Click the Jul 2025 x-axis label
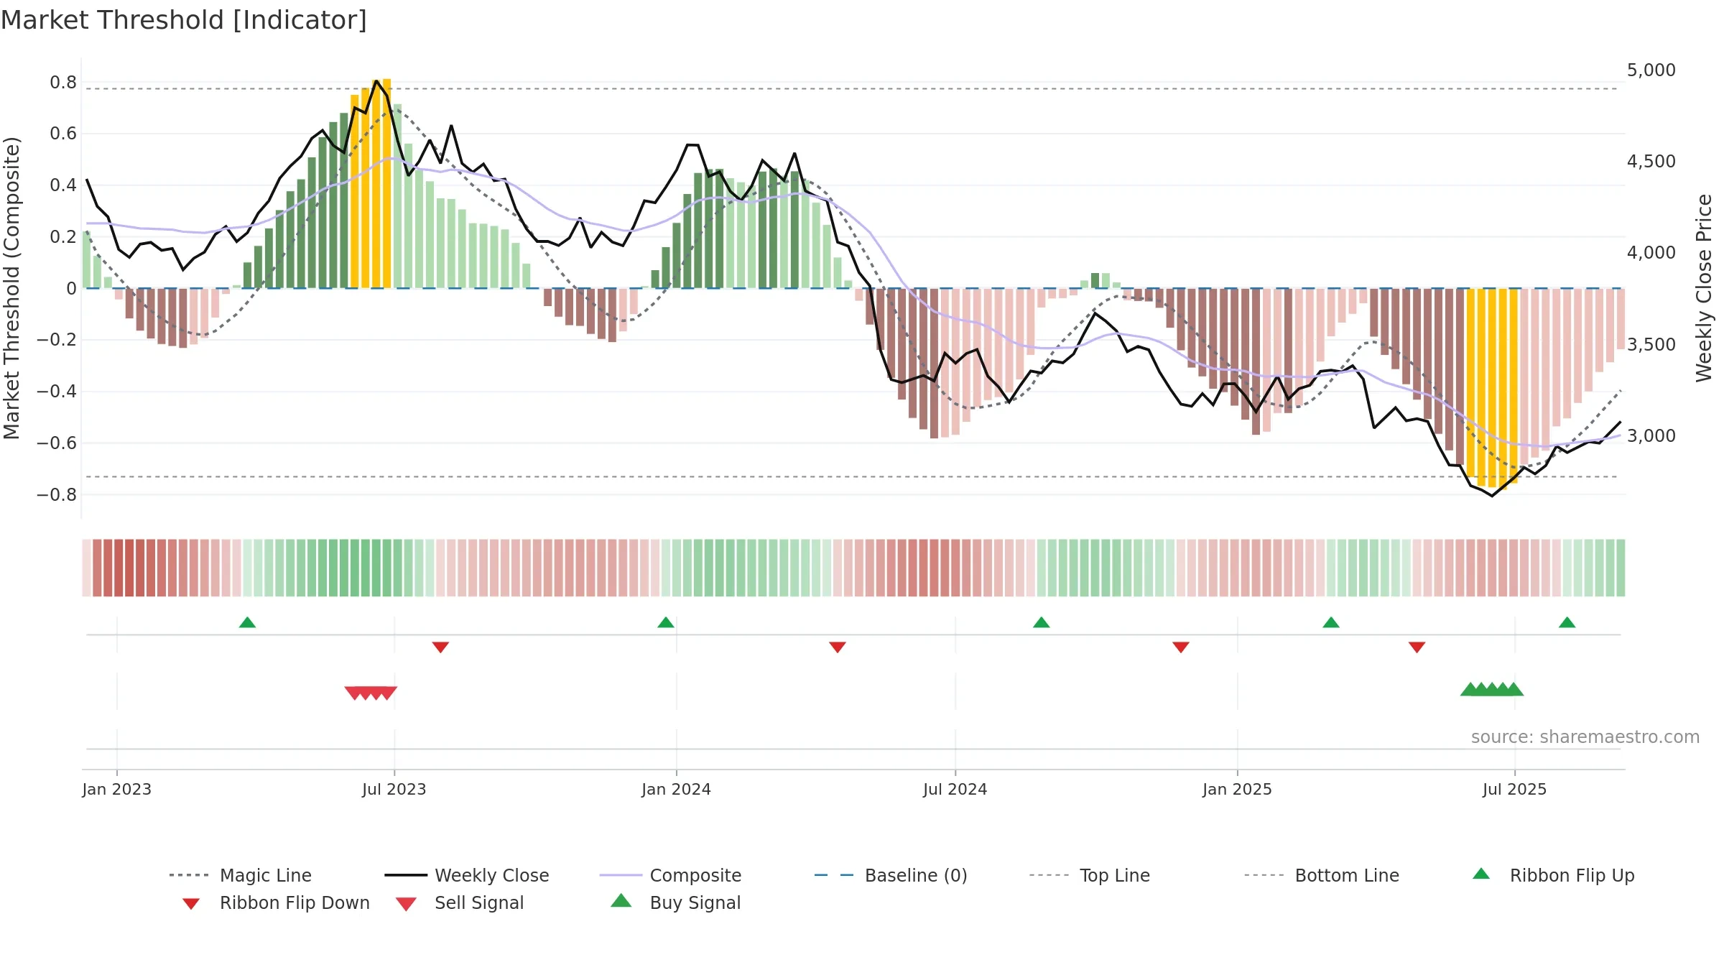Image resolution: width=1724 pixels, height=970 pixels. (x=1515, y=789)
